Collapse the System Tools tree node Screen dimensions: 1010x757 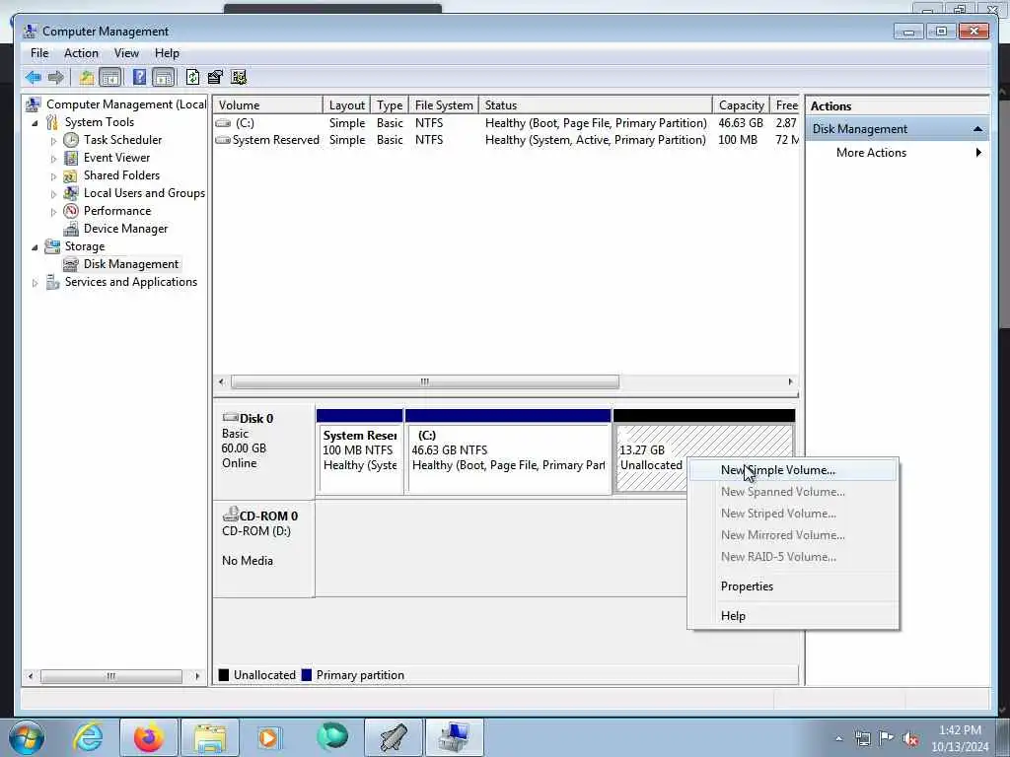tap(35, 123)
